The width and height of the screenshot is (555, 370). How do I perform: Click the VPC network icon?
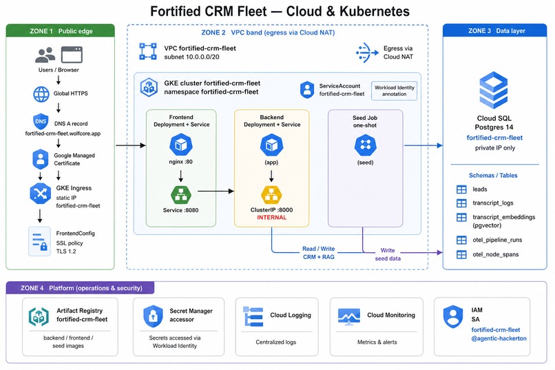148,52
